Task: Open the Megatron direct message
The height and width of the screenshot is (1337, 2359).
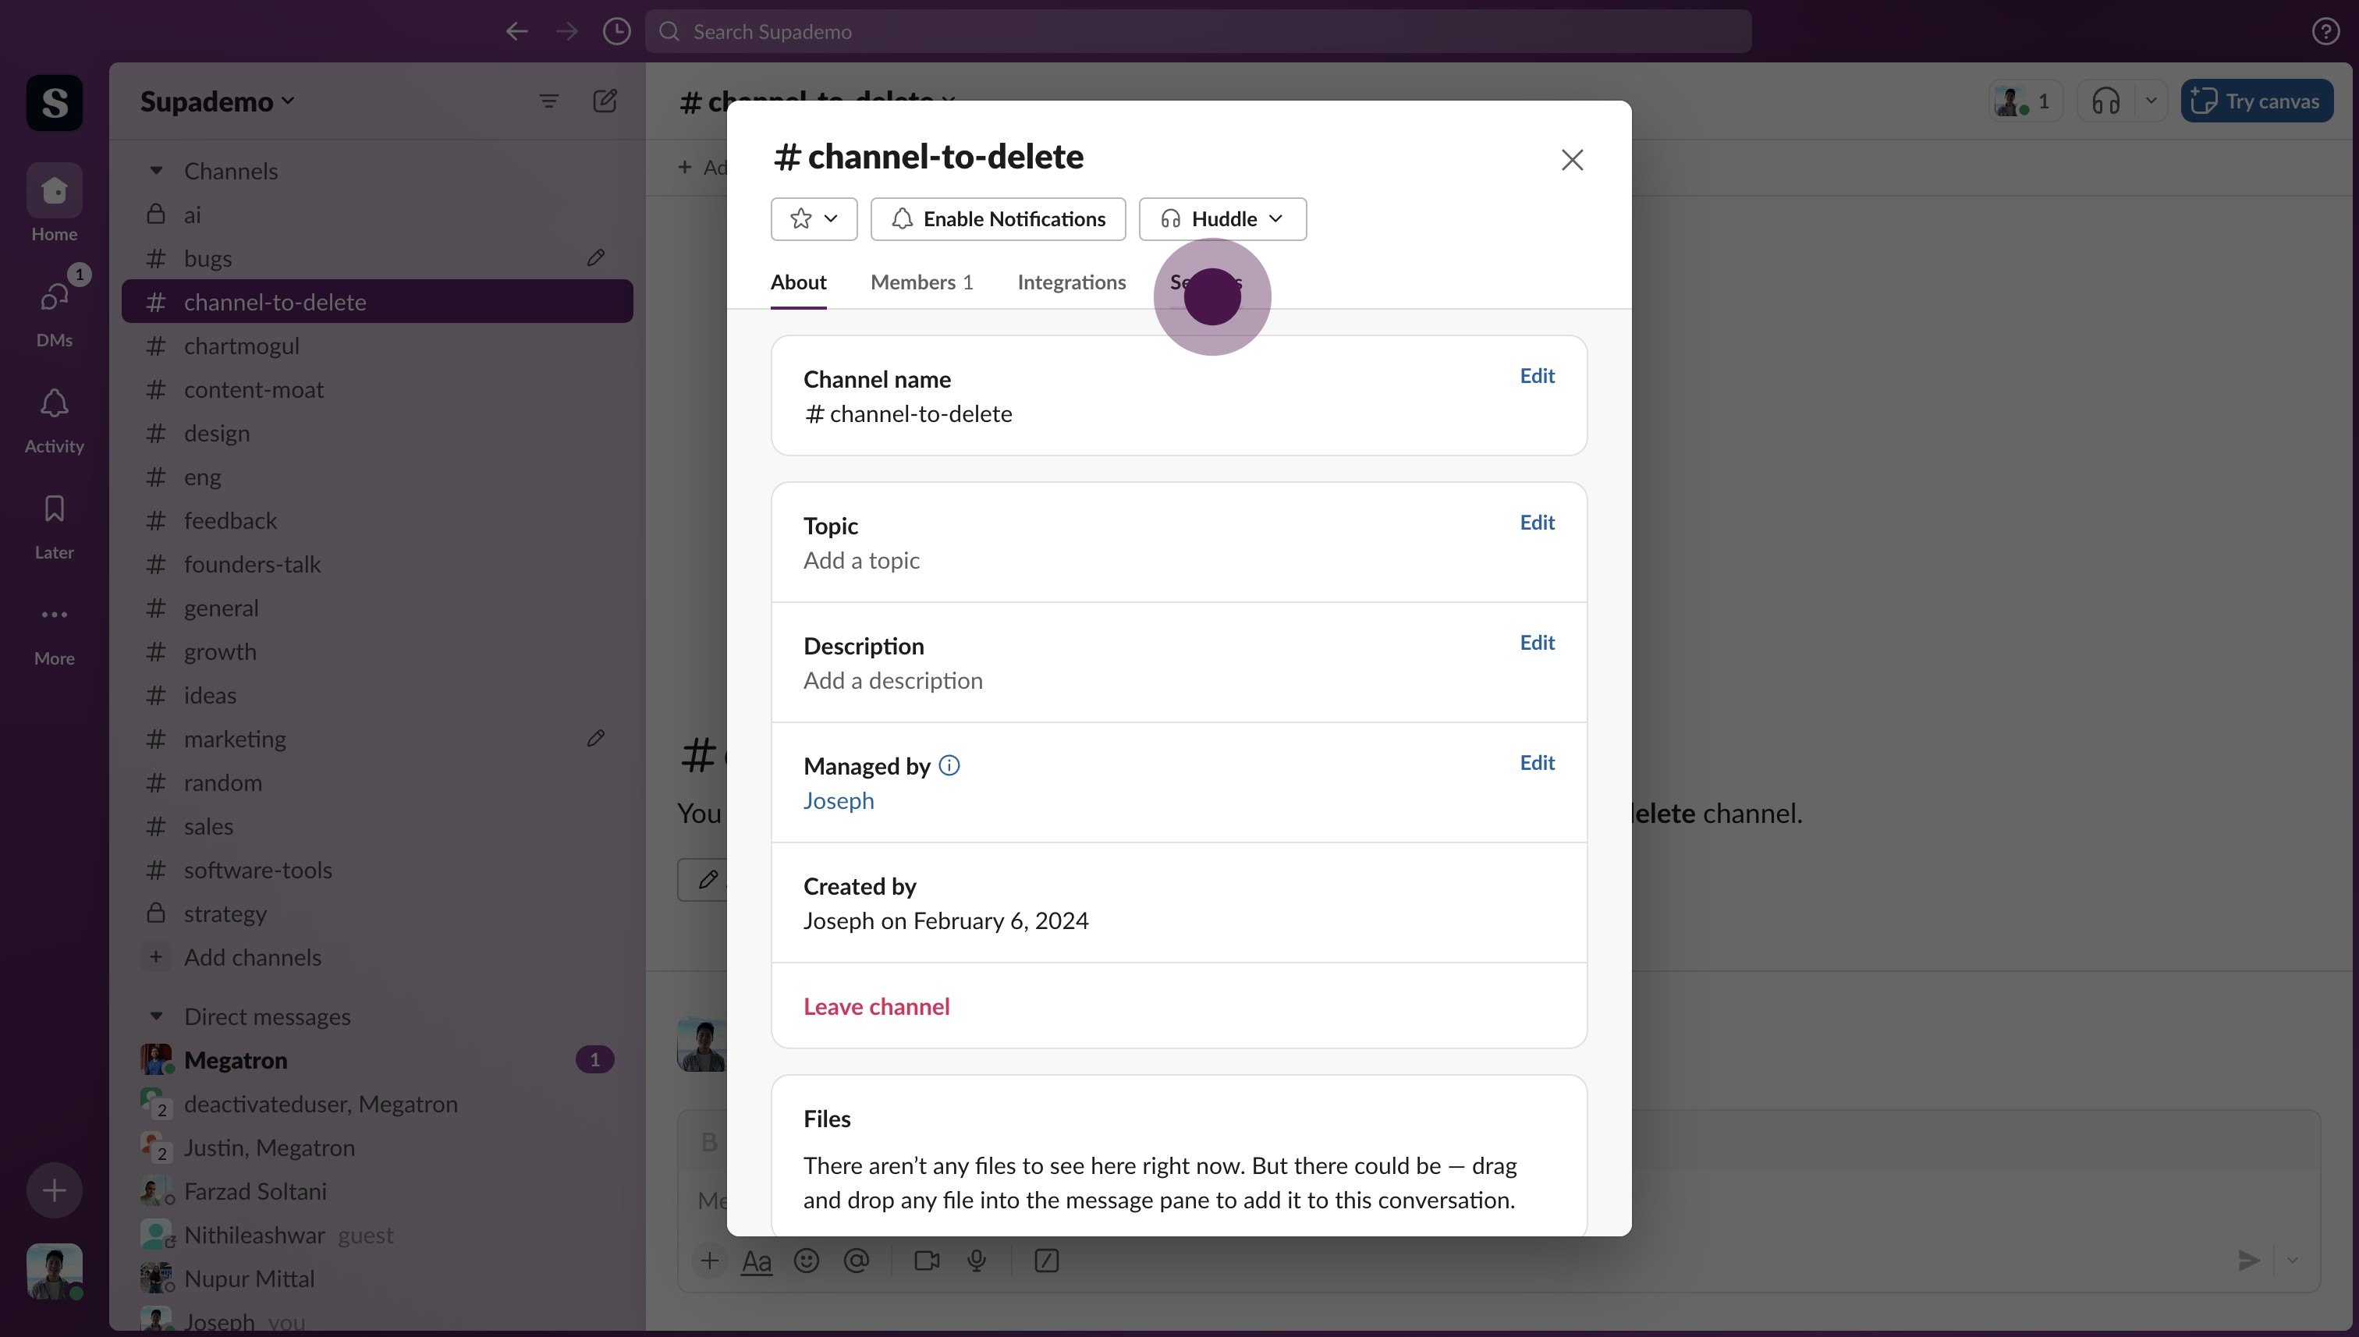Action: (378, 1059)
